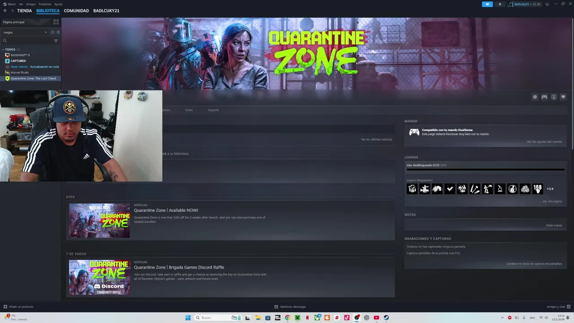Show the +14 more locked achievements
The width and height of the screenshot is (574, 323).
click(550, 189)
